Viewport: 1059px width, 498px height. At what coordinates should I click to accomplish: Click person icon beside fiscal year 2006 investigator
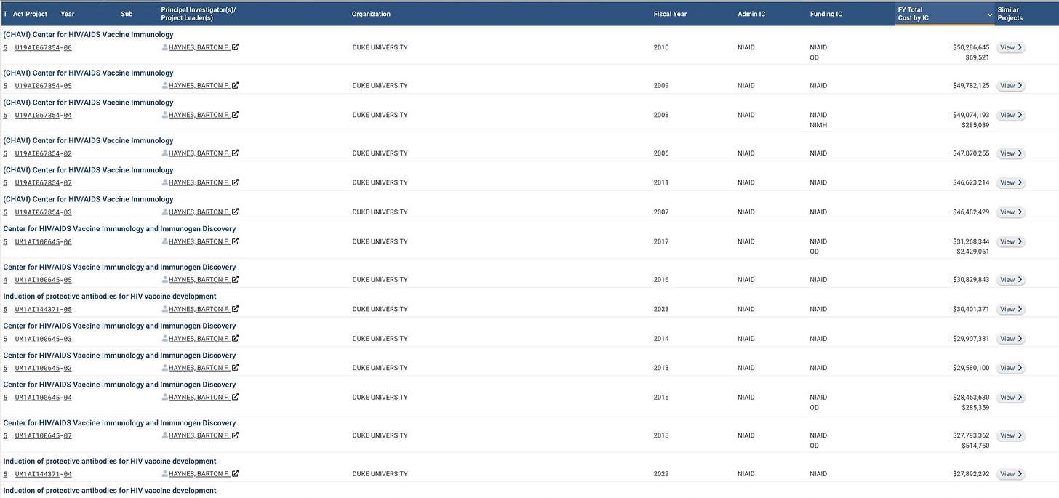pos(165,153)
